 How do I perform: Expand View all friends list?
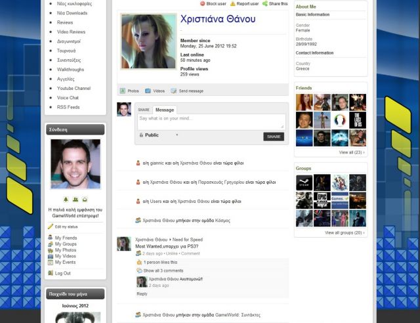[351, 152]
